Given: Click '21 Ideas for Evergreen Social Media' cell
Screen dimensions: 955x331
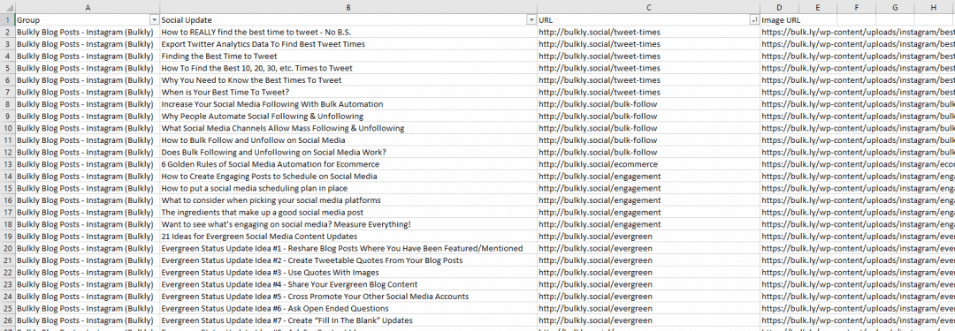Looking at the screenshot, I should click(x=348, y=236).
